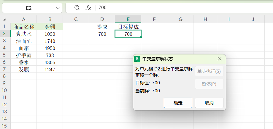Select the 金额 header cell
This screenshot has width=273, height=129.
(50, 27)
